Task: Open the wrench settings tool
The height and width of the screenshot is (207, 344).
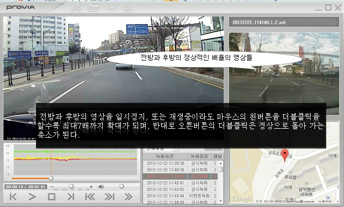Action: (x=76, y=8)
